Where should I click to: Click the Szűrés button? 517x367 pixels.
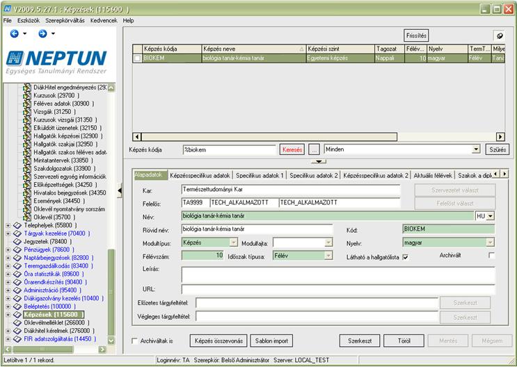tap(498, 149)
